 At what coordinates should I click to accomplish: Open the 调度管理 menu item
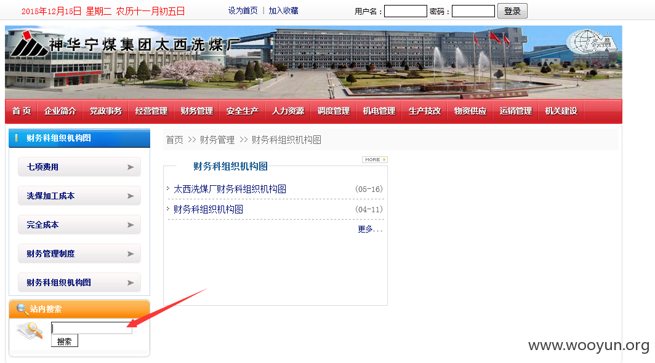point(334,111)
